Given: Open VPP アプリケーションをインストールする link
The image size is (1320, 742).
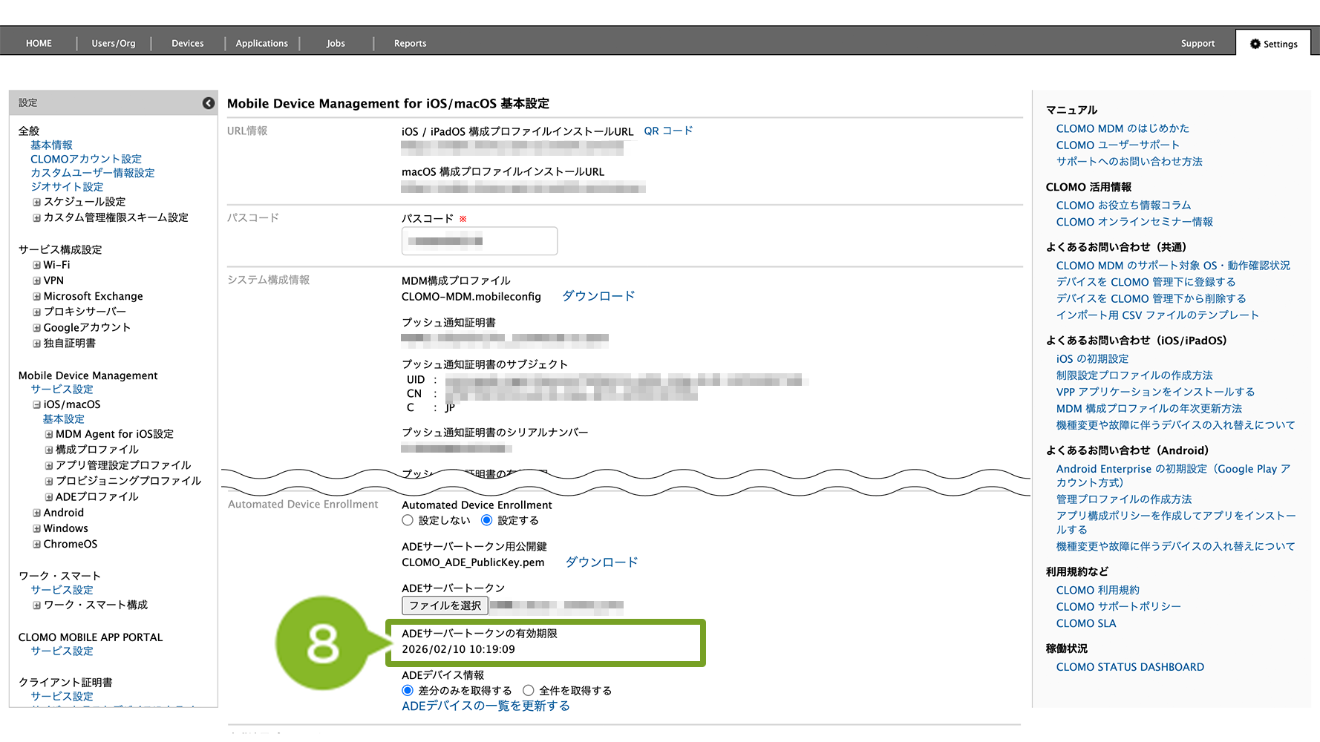Looking at the screenshot, I should (x=1155, y=392).
